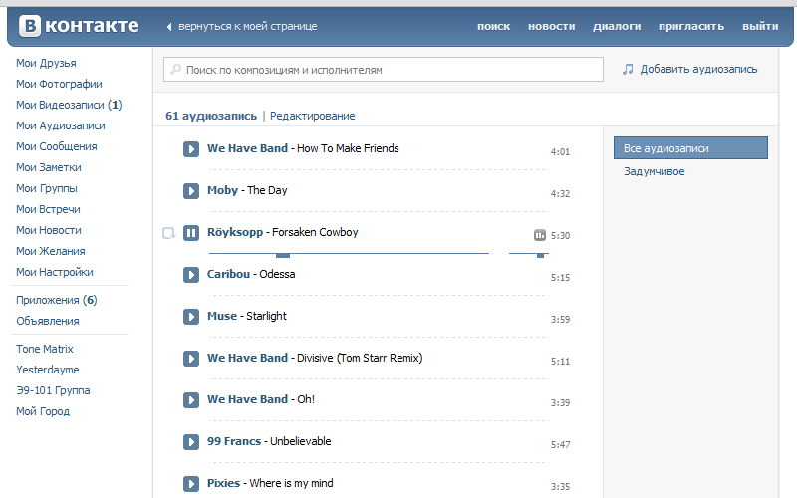
Task: Click вернуться к моей странице link
Action: pyautogui.click(x=247, y=27)
